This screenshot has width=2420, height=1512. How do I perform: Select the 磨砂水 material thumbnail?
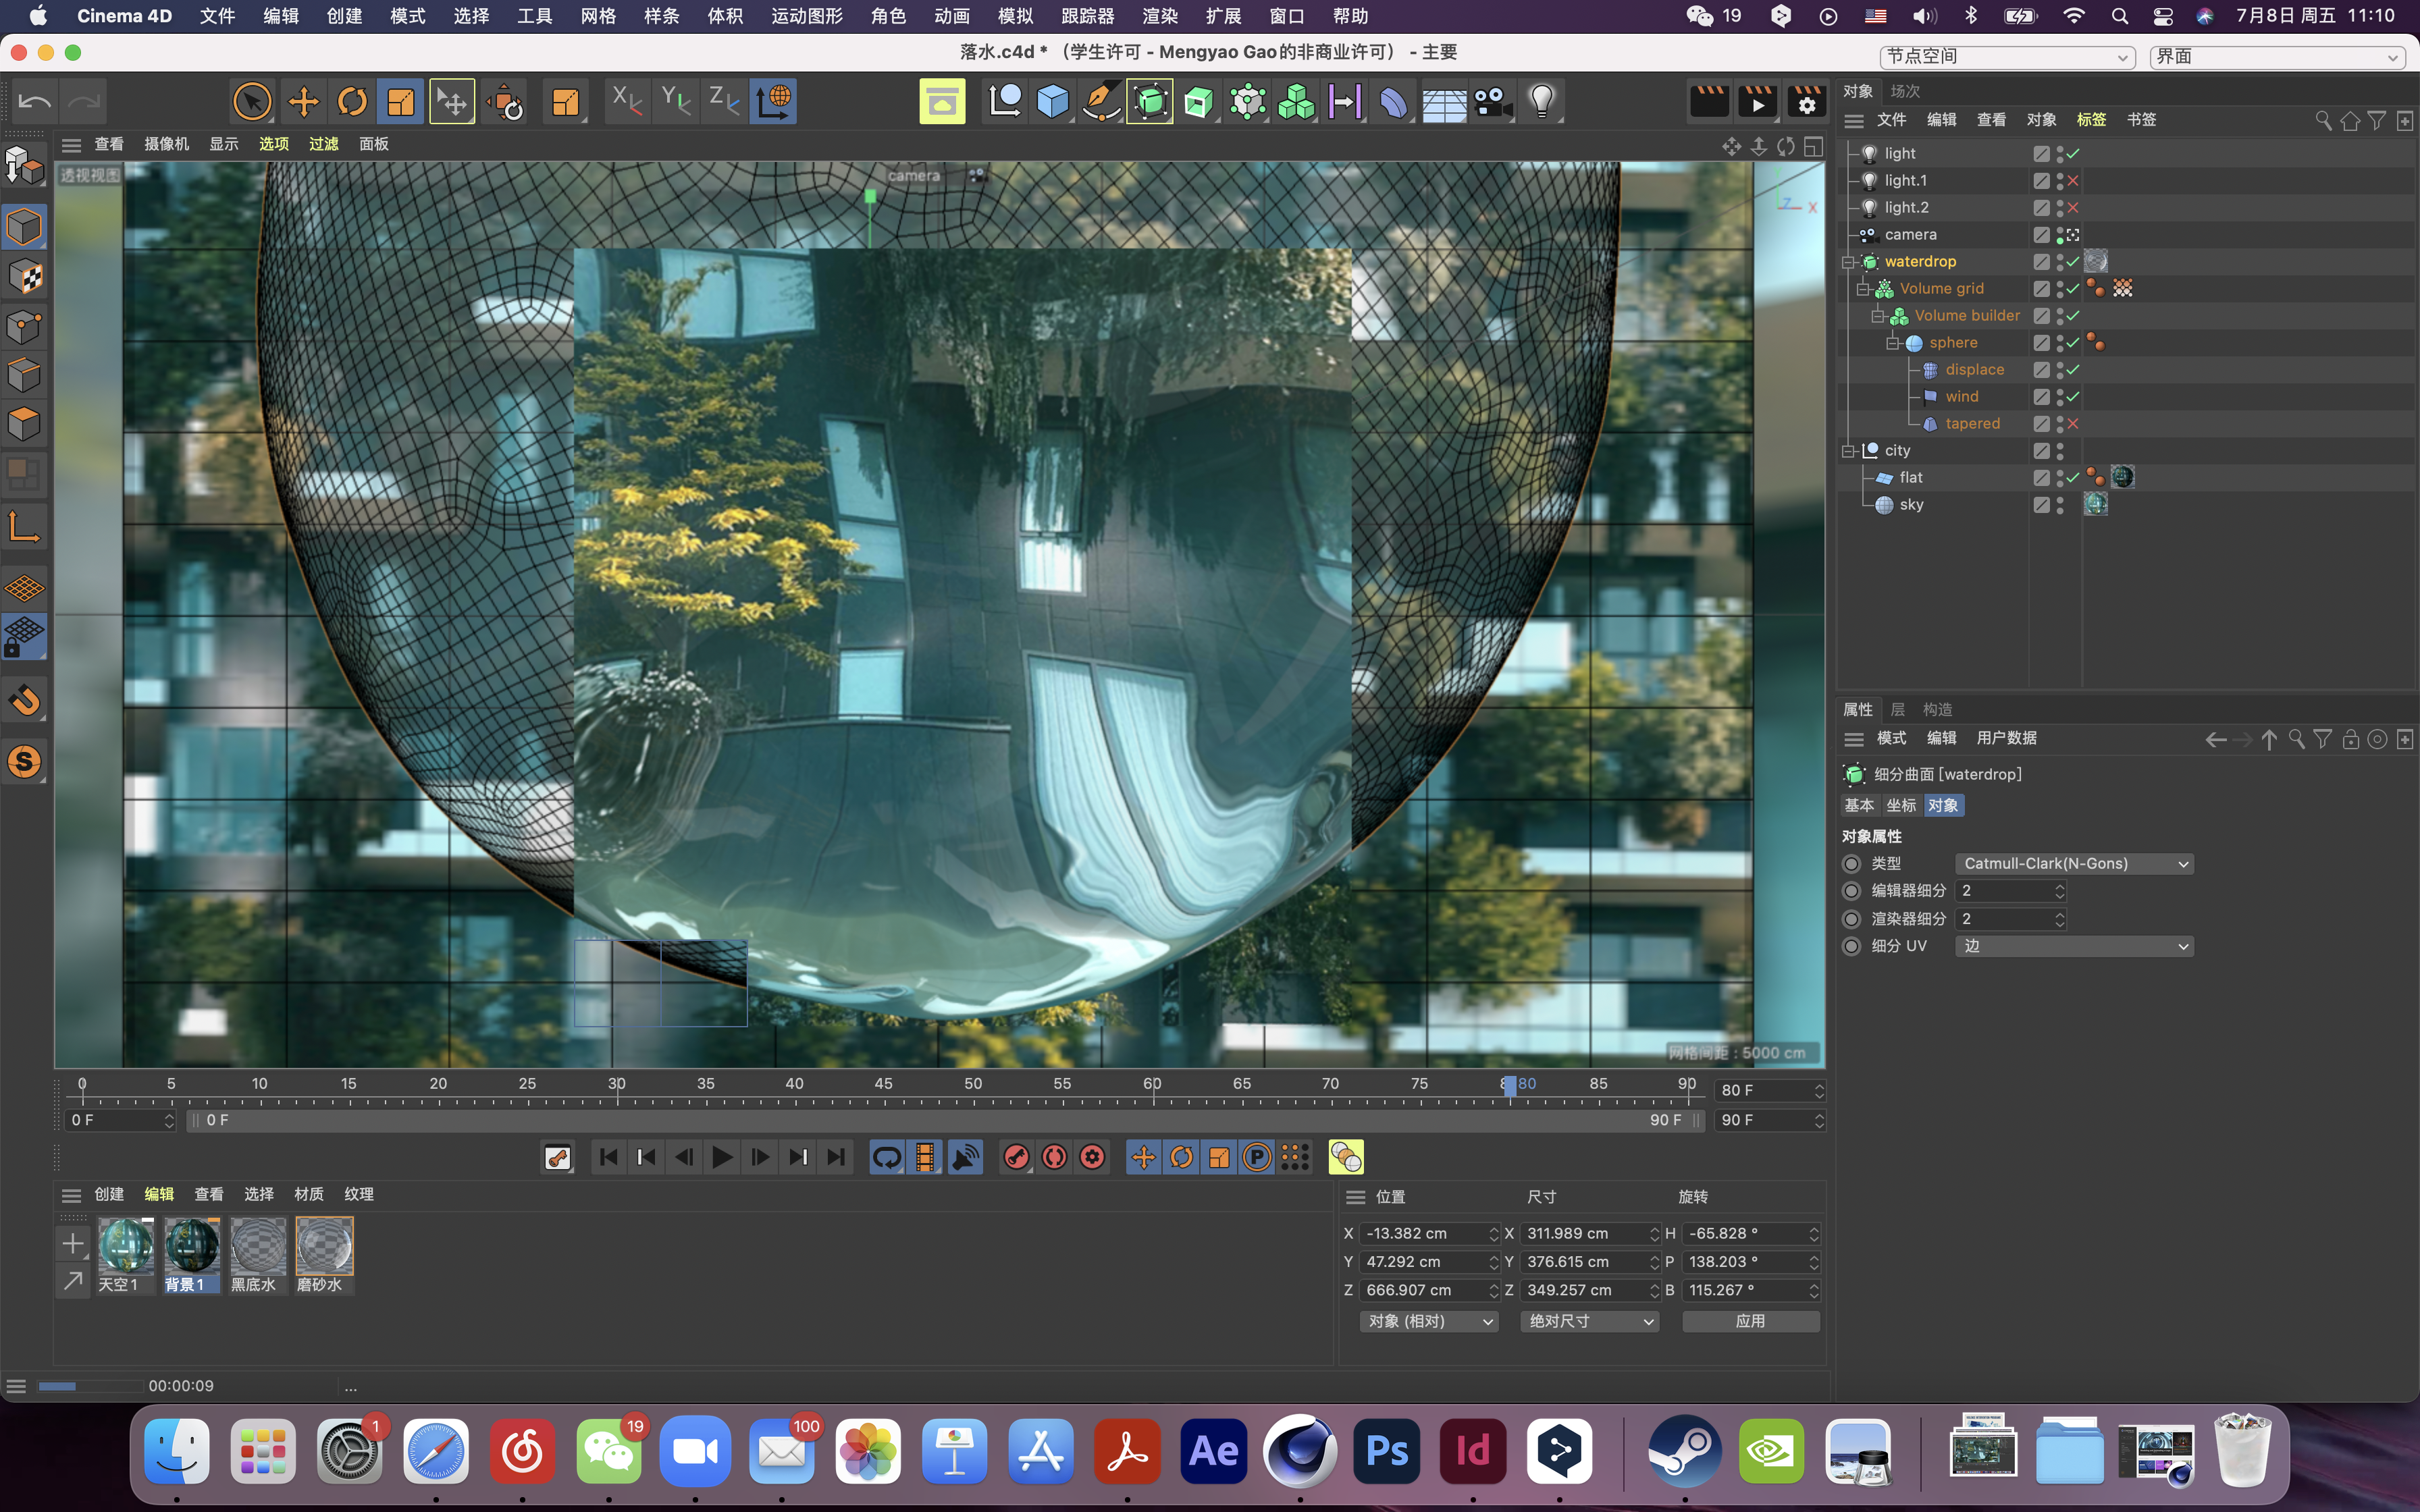tap(324, 1246)
